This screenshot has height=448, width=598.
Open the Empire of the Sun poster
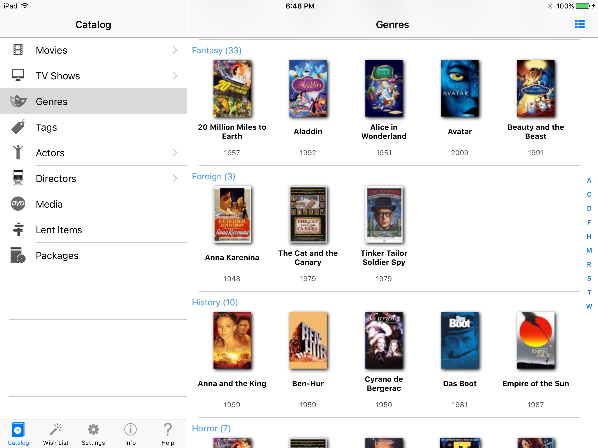536,340
